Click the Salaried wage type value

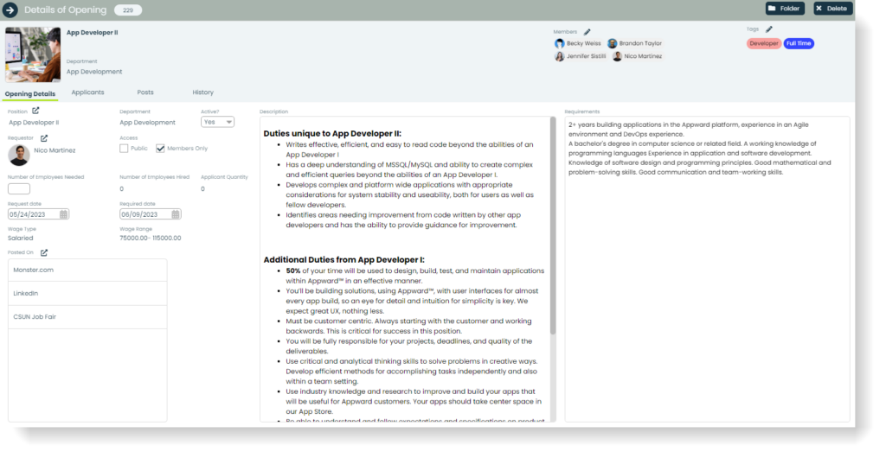(x=21, y=238)
